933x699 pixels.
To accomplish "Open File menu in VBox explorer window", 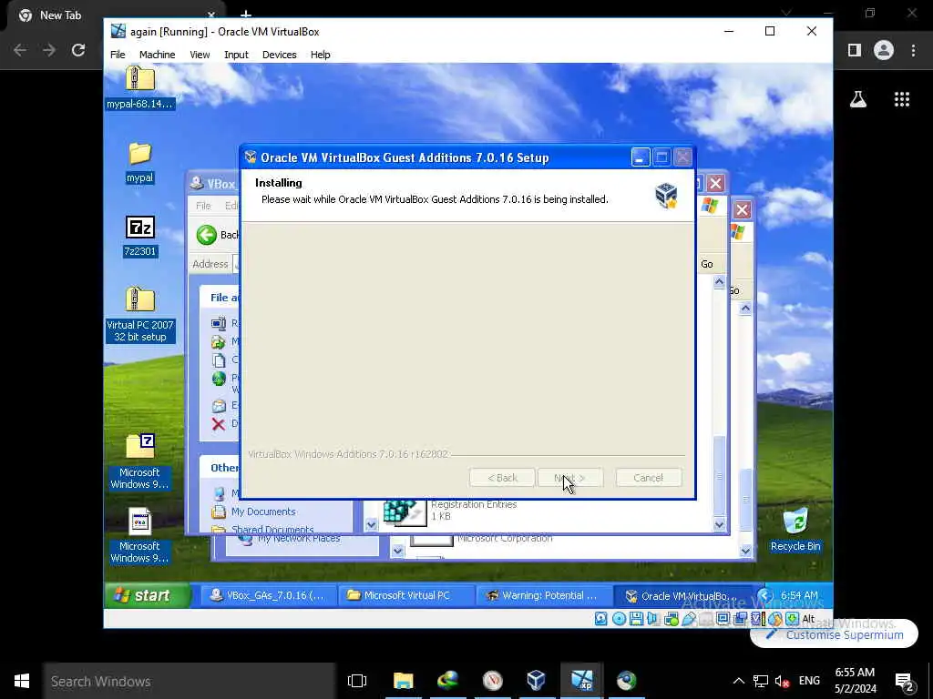I will [203, 206].
